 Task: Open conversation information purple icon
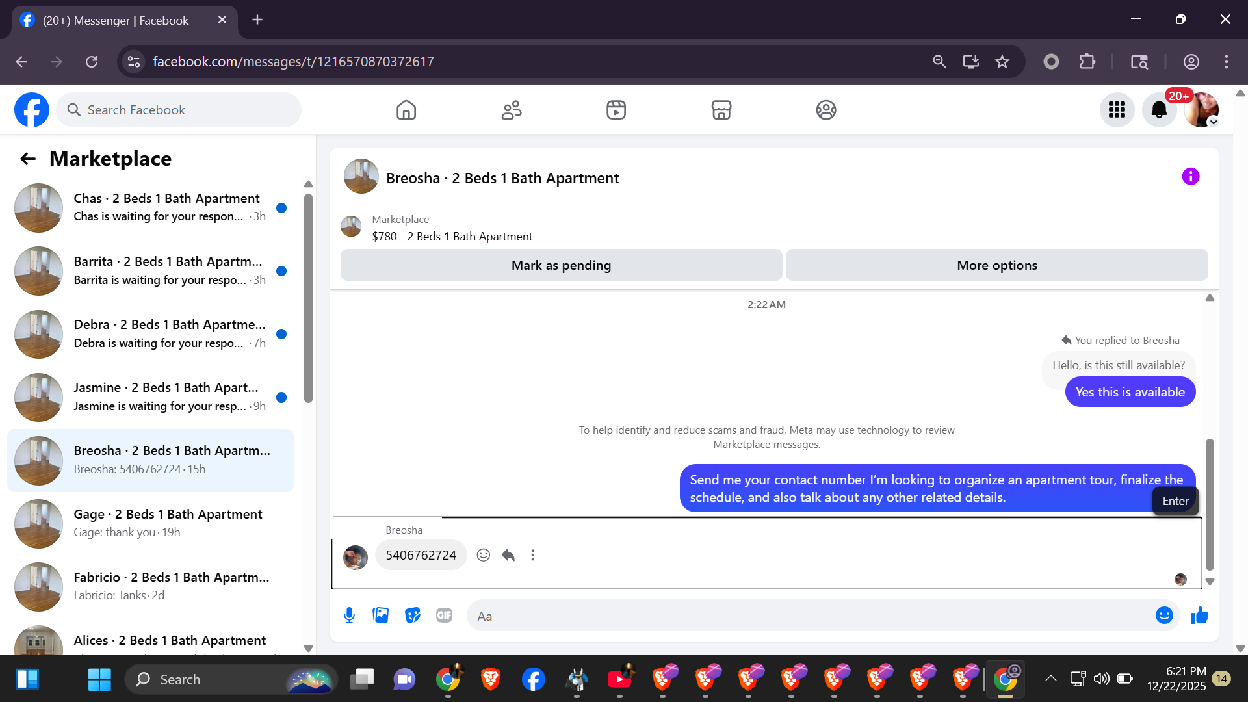[x=1190, y=177]
